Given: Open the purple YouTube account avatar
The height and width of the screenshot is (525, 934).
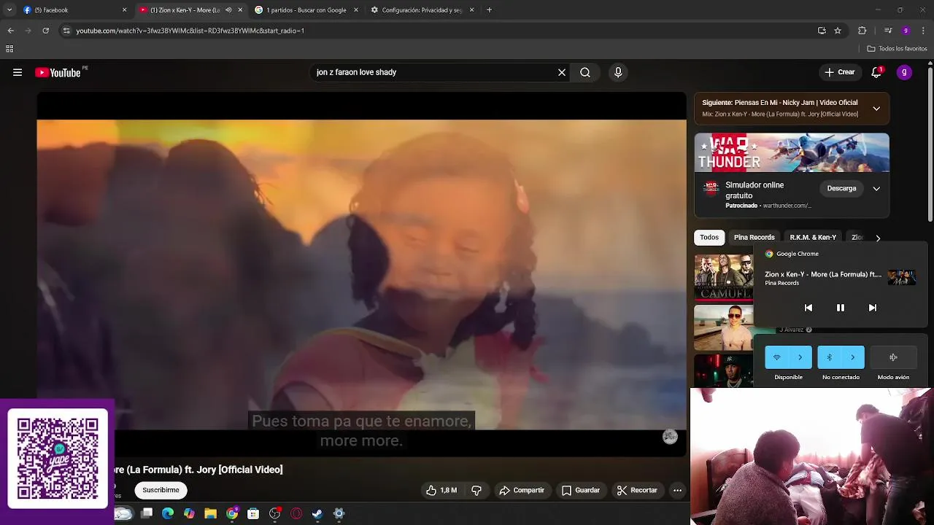Looking at the screenshot, I should pyautogui.click(x=904, y=72).
